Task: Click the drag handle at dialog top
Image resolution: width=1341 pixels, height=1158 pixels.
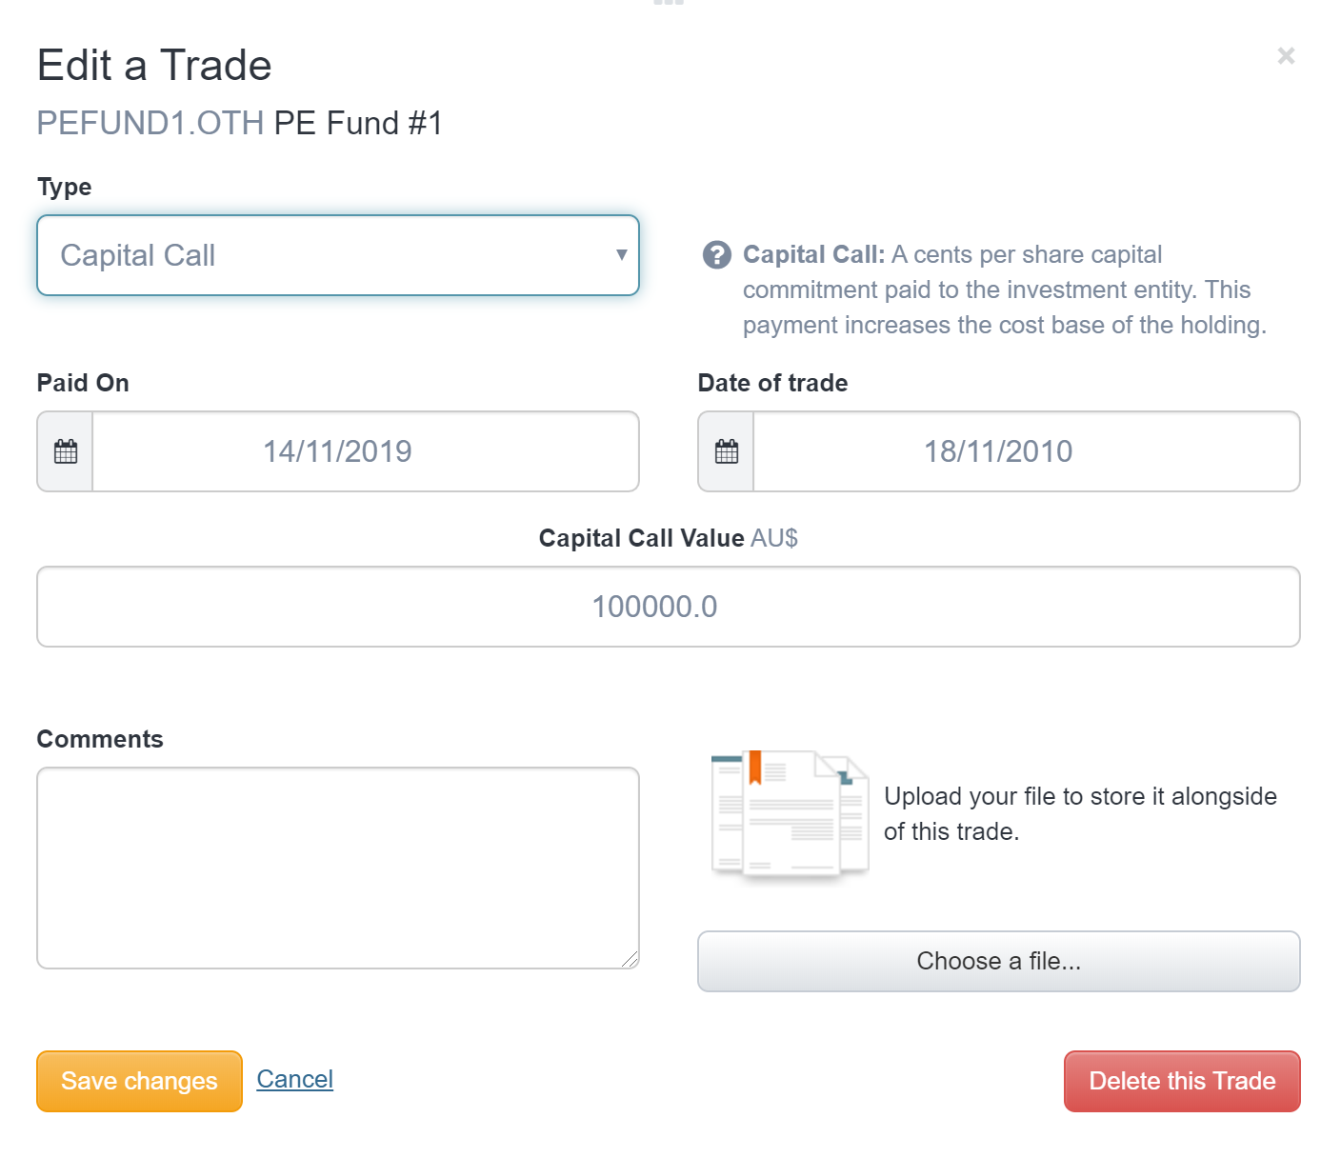Action: click(x=669, y=3)
